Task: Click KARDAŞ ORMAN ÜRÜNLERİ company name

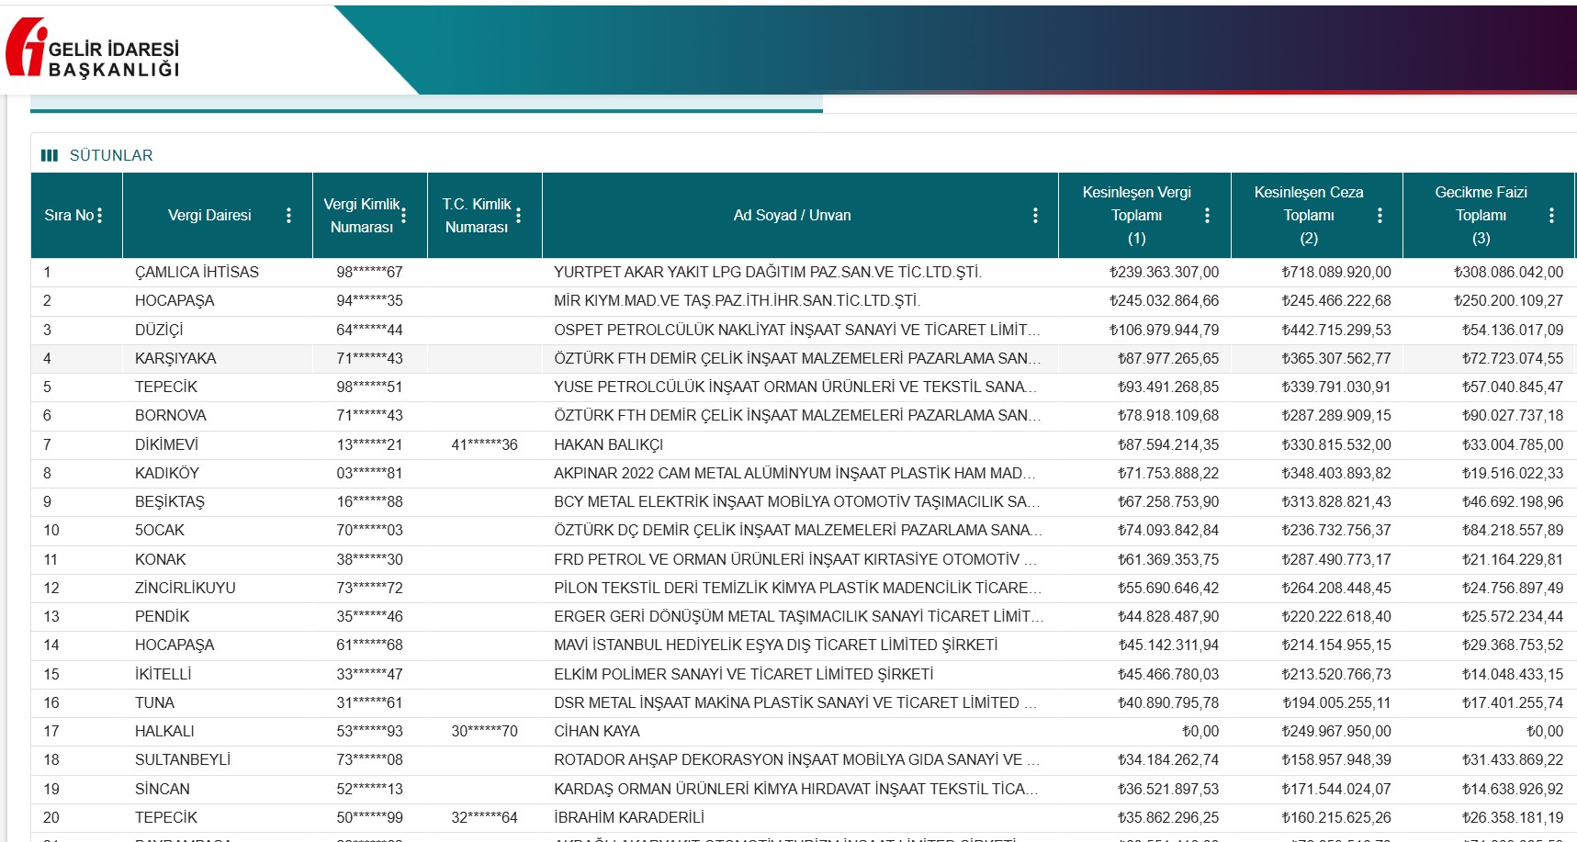Action: (x=796, y=789)
